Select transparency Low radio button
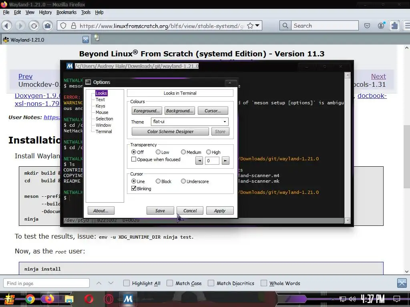 click(x=158, y=152)
